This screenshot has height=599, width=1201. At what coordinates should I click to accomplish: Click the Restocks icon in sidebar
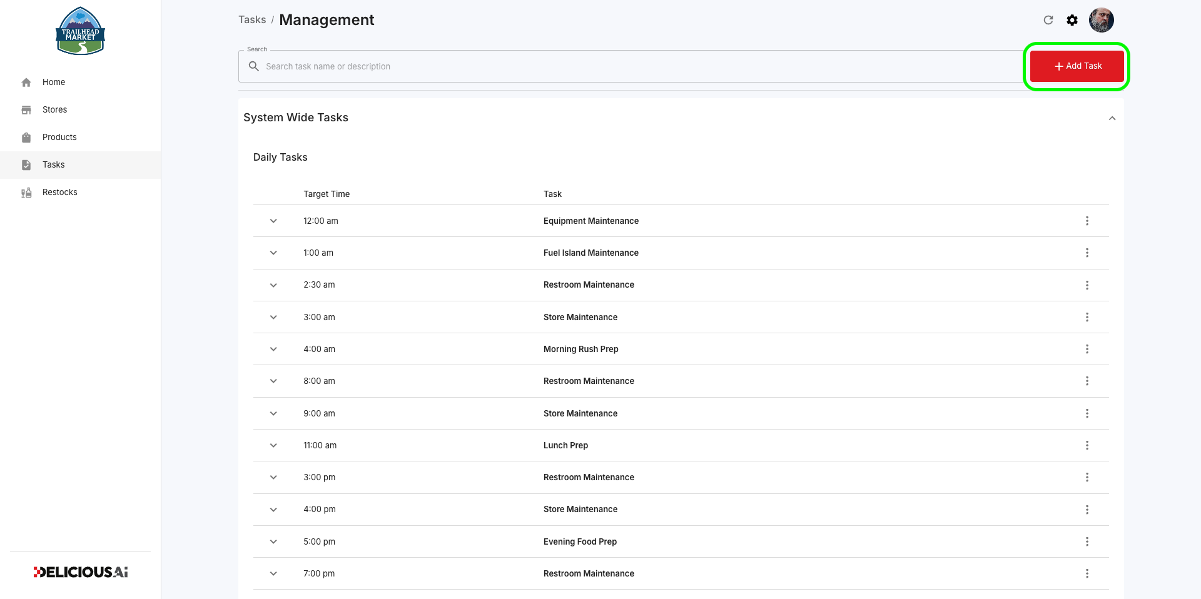coord(26,193)
